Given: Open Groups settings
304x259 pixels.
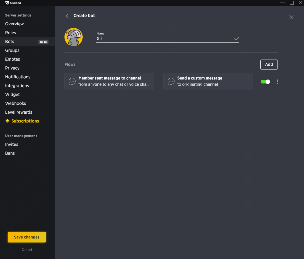Looking at the screenshot, I should [12, 50].
